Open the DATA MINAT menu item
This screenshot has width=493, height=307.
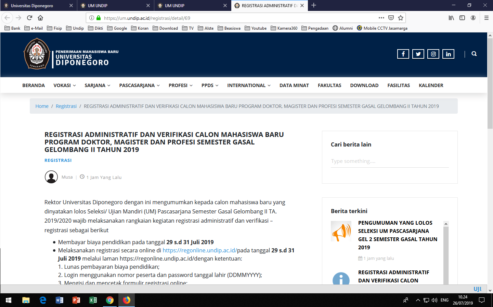pos(294,85)
